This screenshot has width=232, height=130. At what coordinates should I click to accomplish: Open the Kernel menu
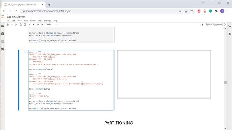33,21
